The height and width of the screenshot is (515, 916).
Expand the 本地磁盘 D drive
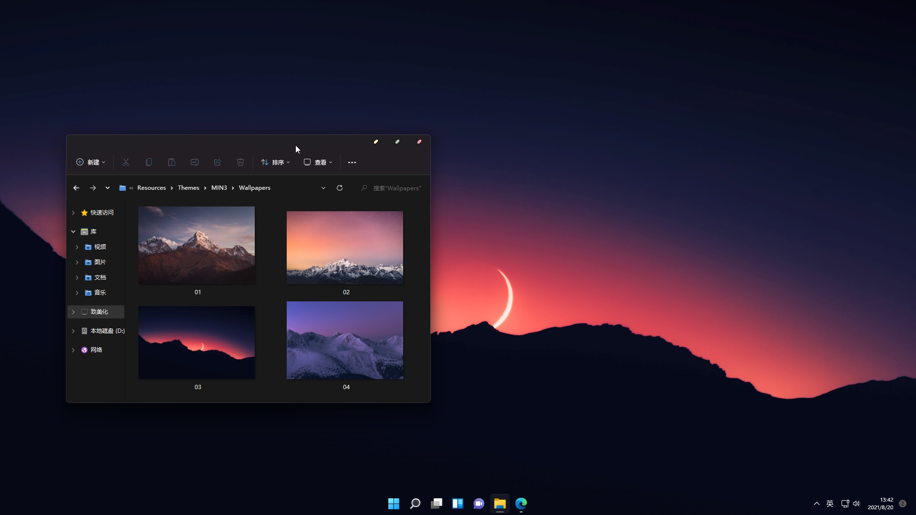[x=73, y=330]
